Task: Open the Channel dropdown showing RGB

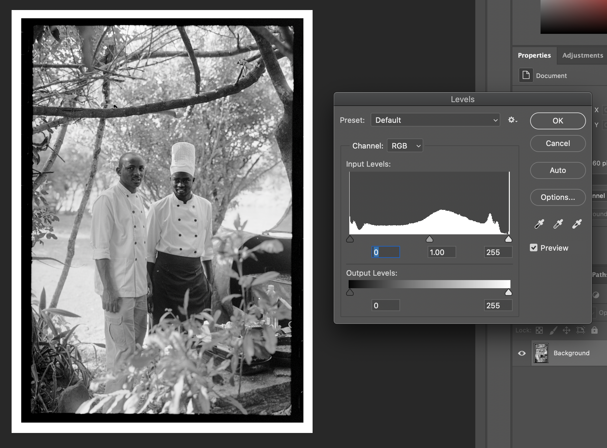Action: 405,145
